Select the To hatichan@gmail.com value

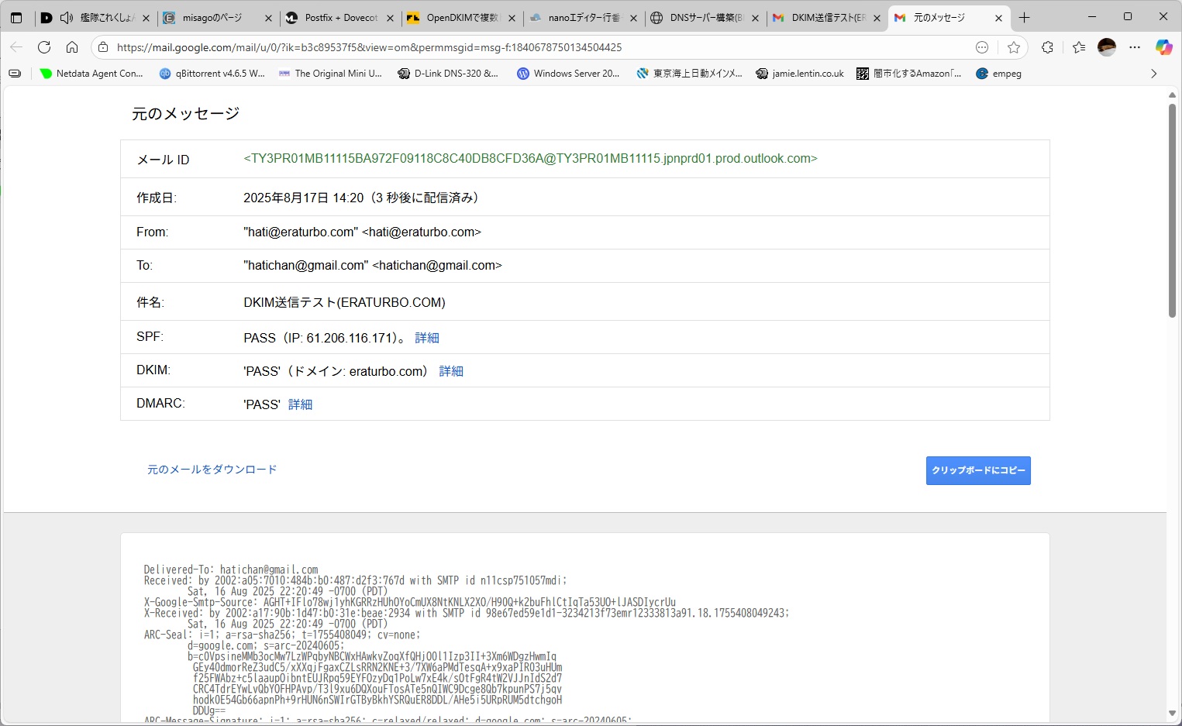click(x=373, y=265)
